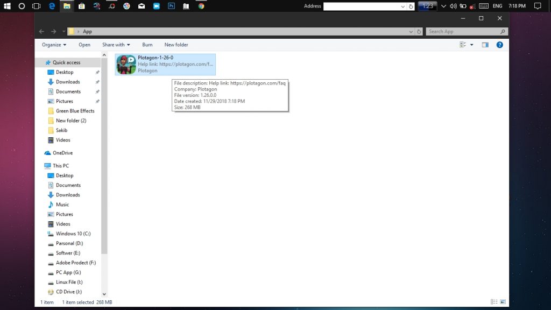
Task: Refresh the taskbar Address bar
Action: pos(411,6)
